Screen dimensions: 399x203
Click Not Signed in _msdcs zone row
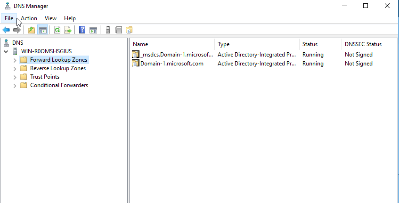(x=358, y=55)
